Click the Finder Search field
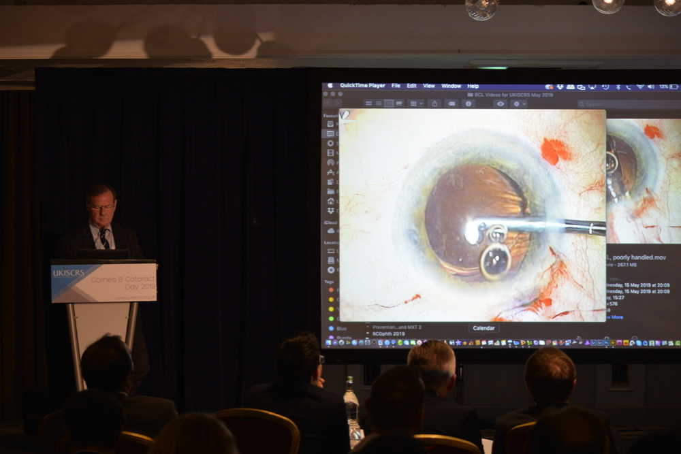The image size is (681, 454). point(629,104)
